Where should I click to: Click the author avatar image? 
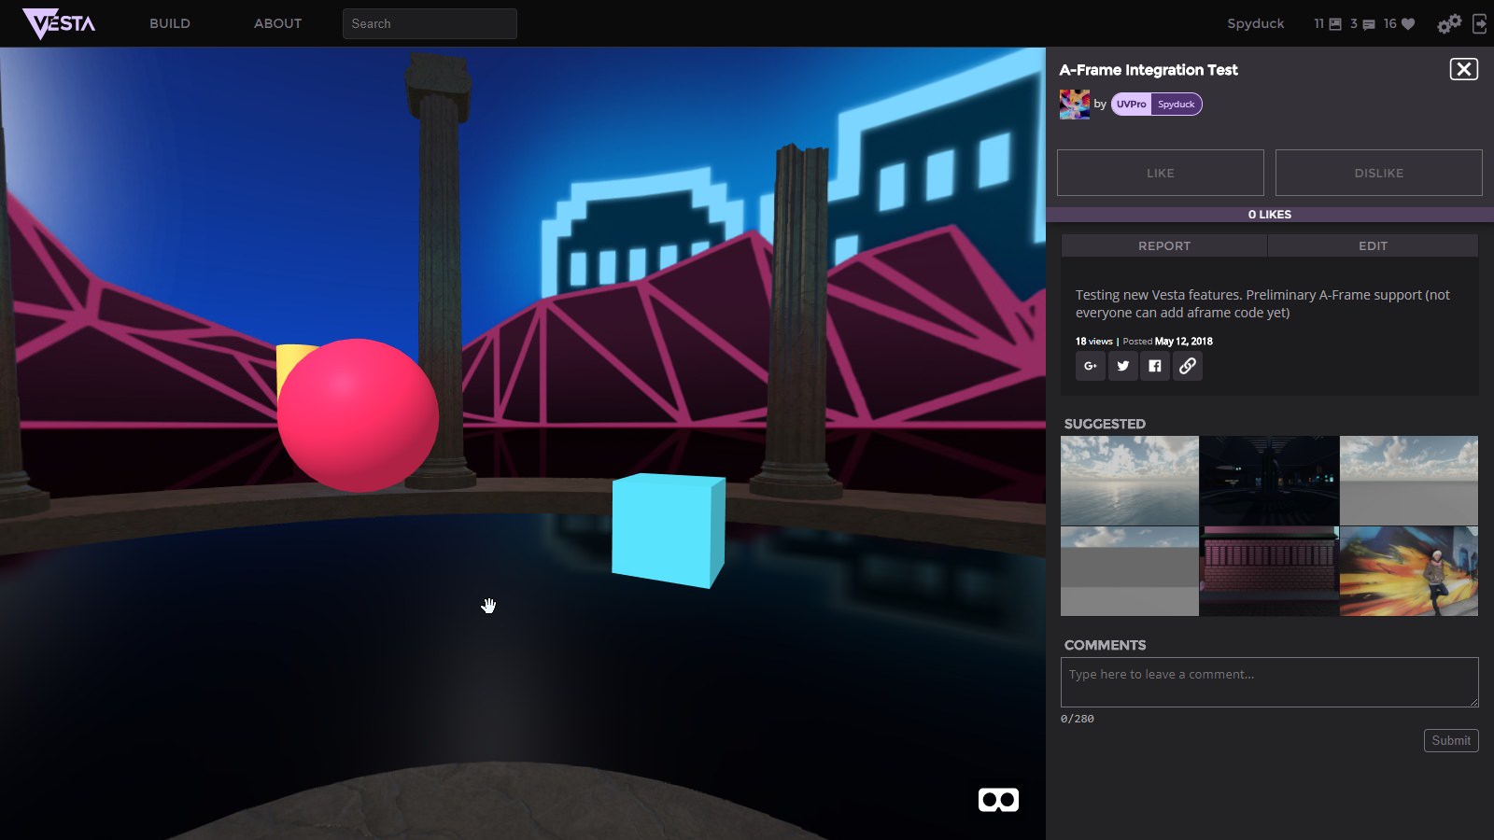coord(1074,104)
